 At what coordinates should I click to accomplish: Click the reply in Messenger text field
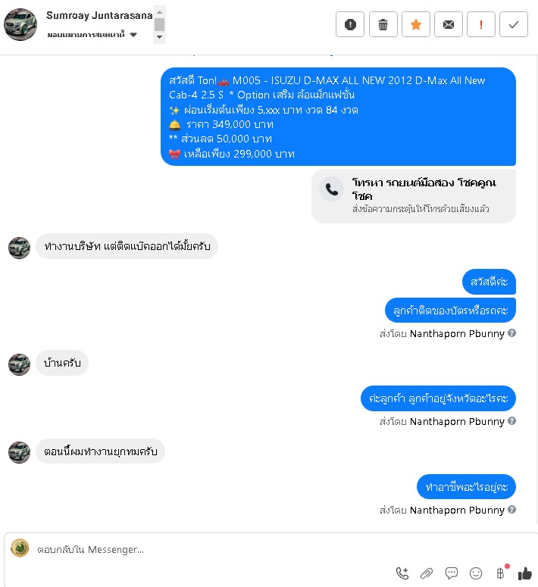pos(277,549)
